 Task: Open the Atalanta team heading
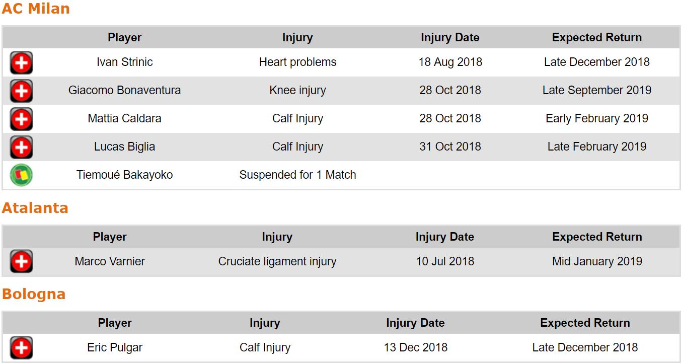[x=35, y=208]
